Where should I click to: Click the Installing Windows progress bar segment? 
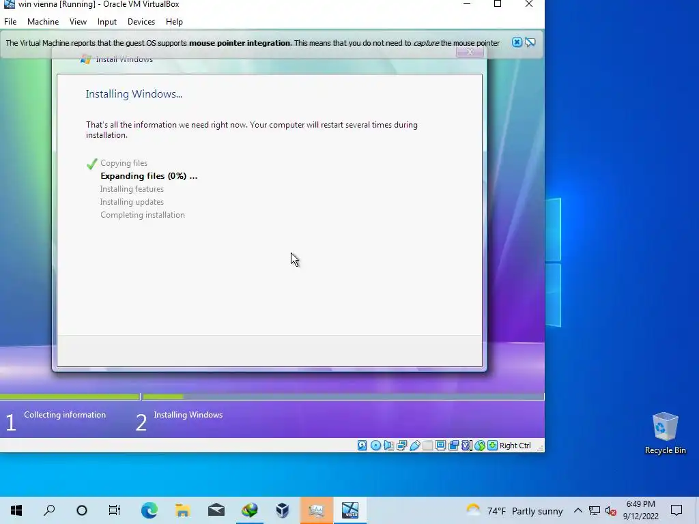(x=343, y=396)
